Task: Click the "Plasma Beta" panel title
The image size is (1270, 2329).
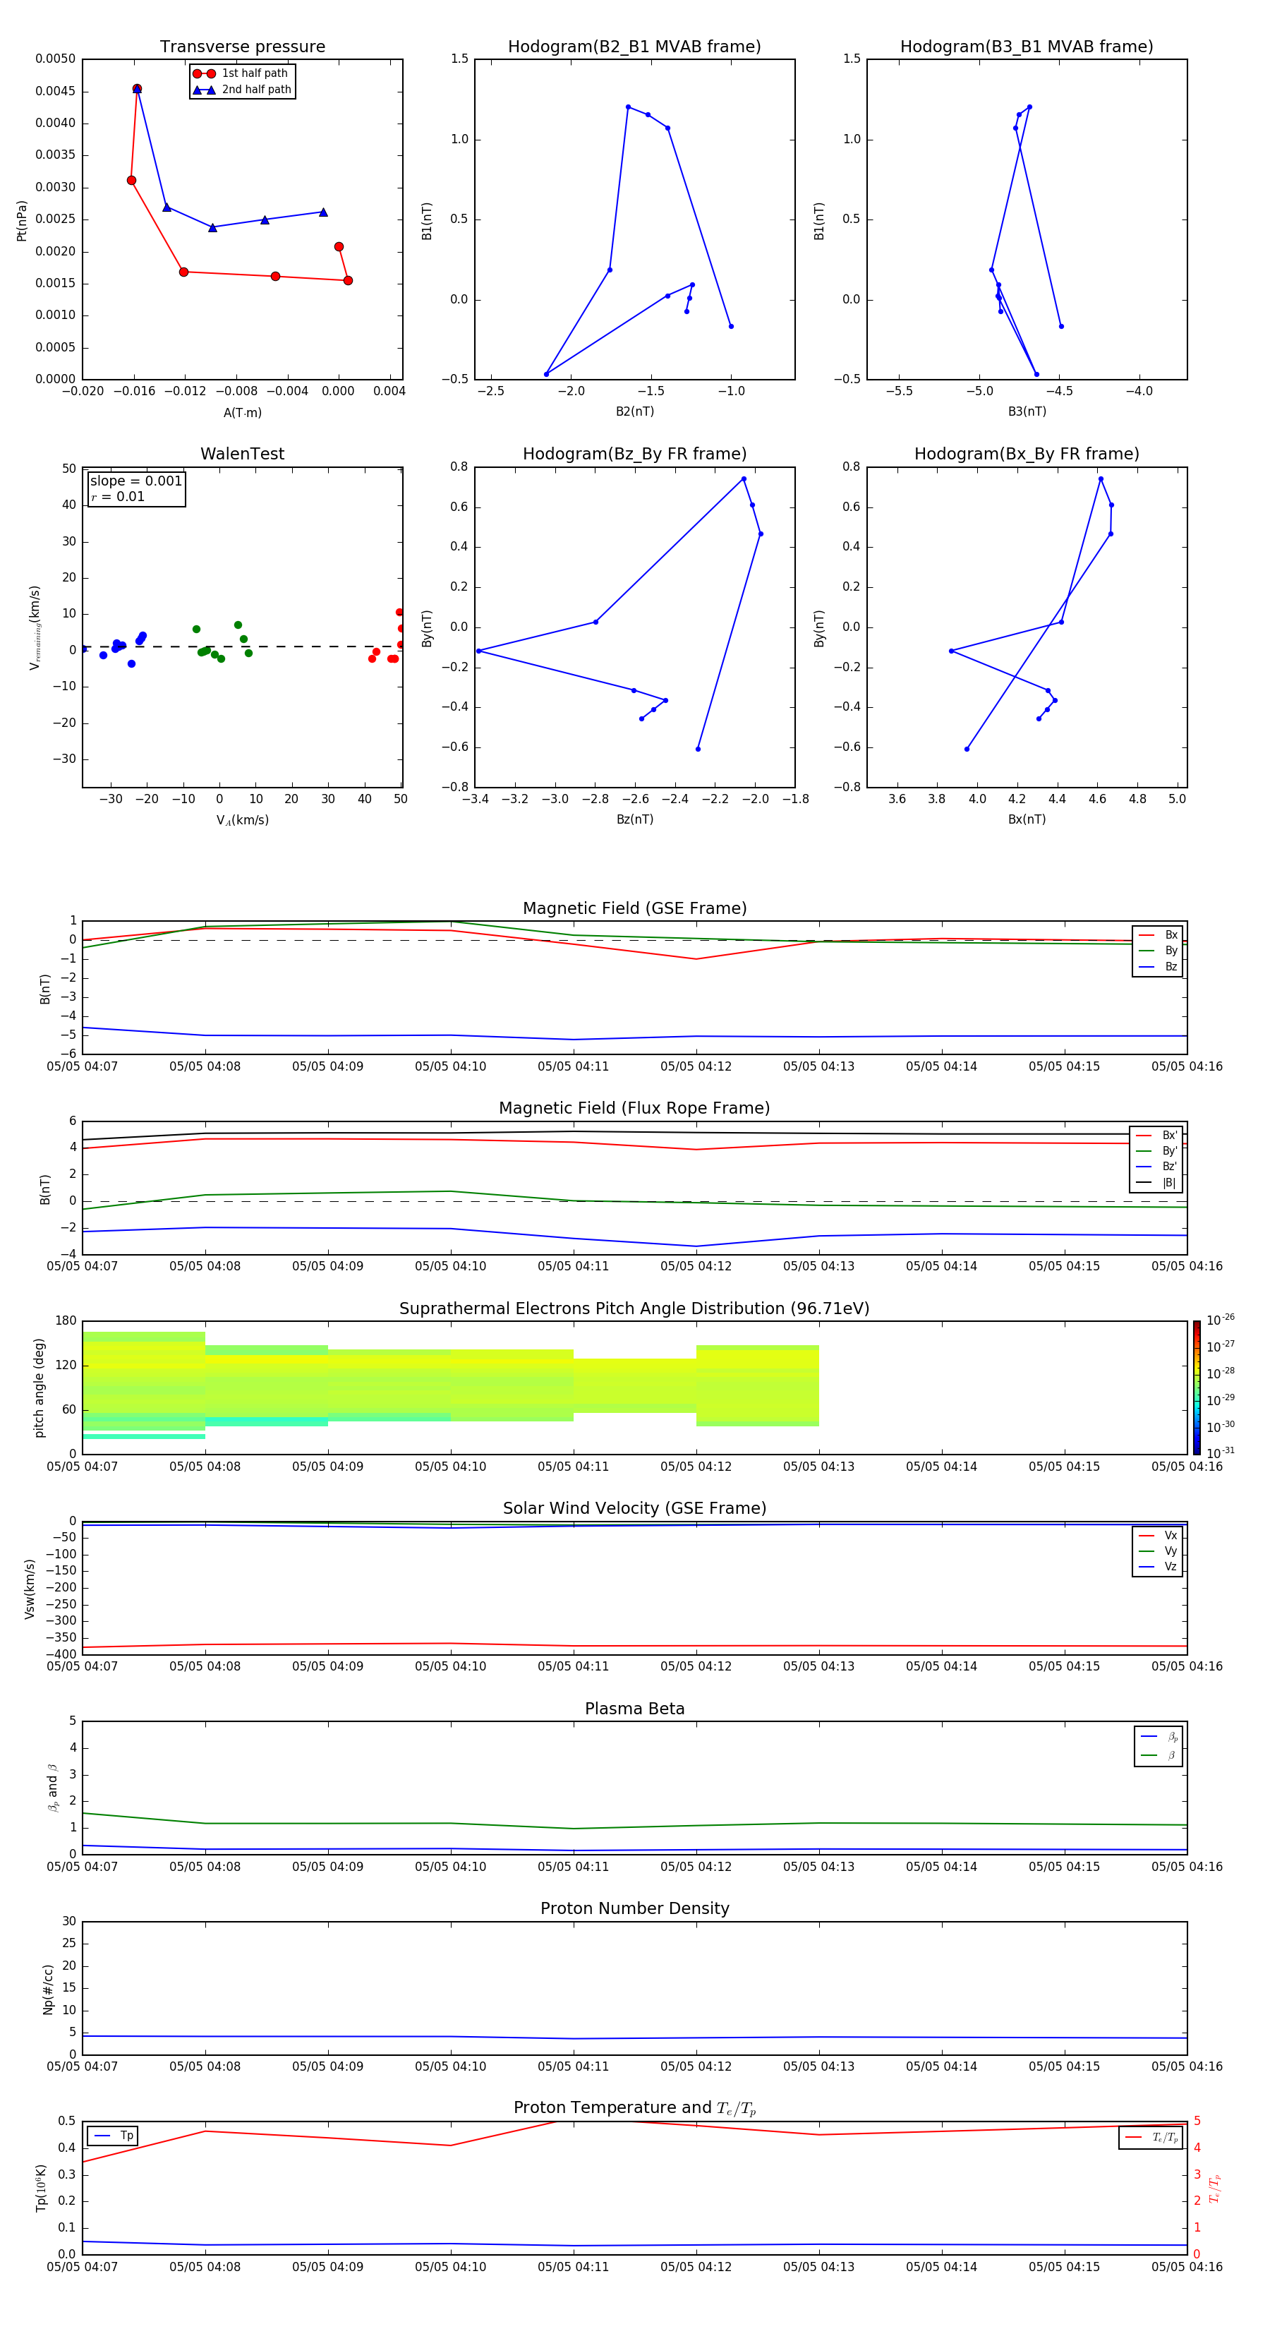Action: tap(634, 1709)
